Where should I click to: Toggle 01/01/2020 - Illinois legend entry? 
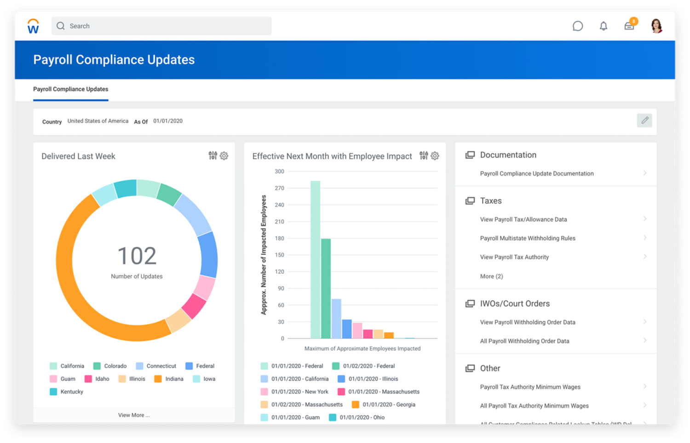pos(368,379)
